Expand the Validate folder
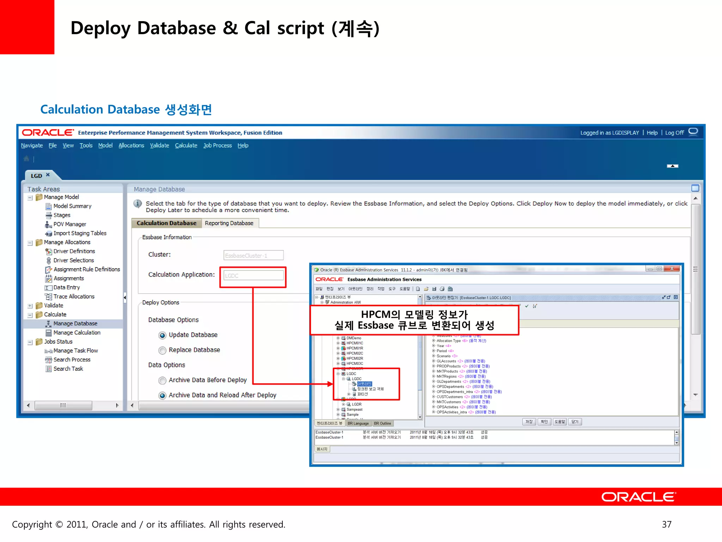Viewport: 722px width, 542px height. (x=30, y=306)
